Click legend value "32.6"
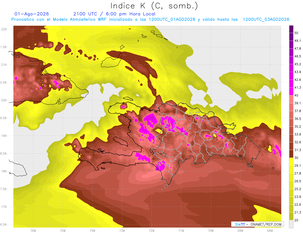 click(298, 142)
